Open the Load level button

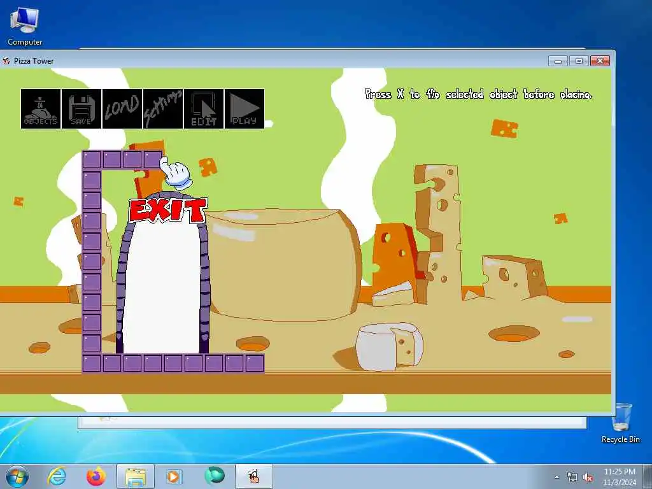point(122,109)
